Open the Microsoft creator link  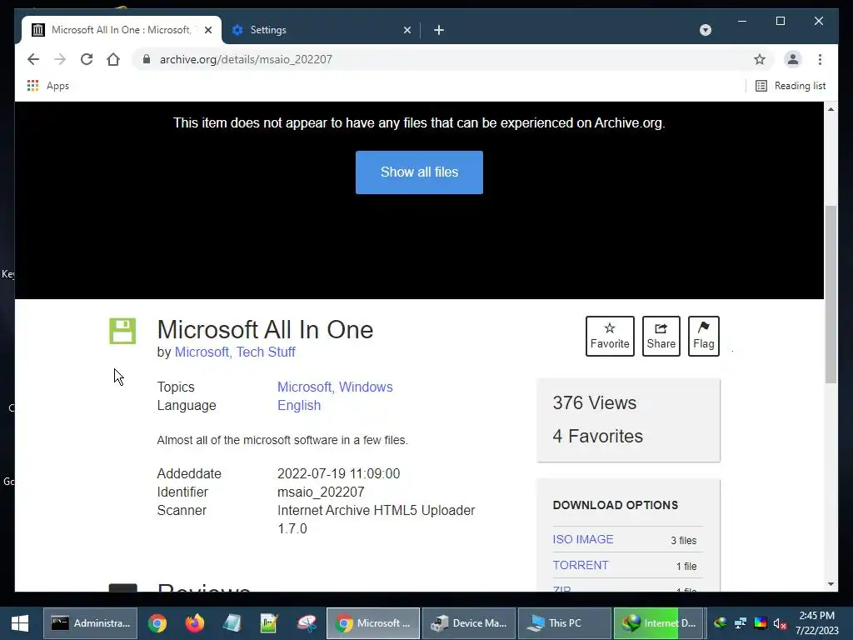(x=203, y=352)
